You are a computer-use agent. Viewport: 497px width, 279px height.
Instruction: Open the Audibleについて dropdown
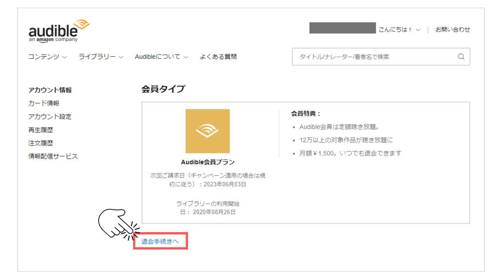[161, 57]
